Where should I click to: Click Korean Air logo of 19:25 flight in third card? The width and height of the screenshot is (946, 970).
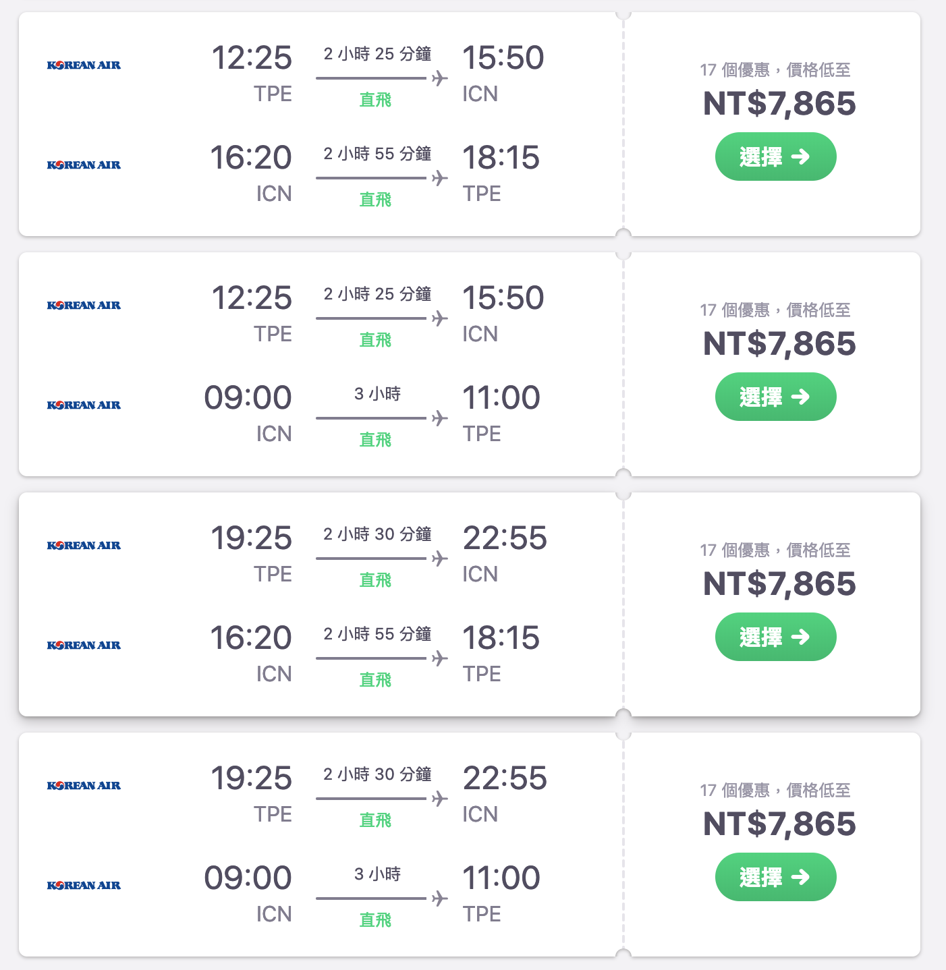pos(84,546)
